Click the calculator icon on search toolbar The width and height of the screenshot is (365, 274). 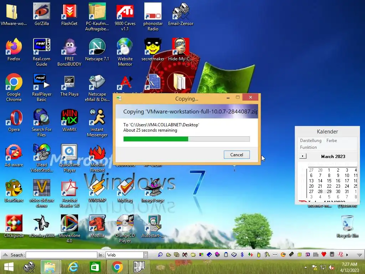tap(332, 255)
